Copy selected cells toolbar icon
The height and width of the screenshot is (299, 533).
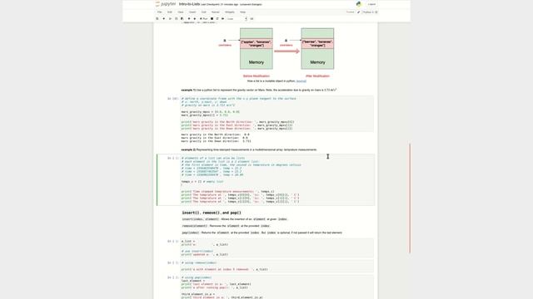(x=176, y=18)
